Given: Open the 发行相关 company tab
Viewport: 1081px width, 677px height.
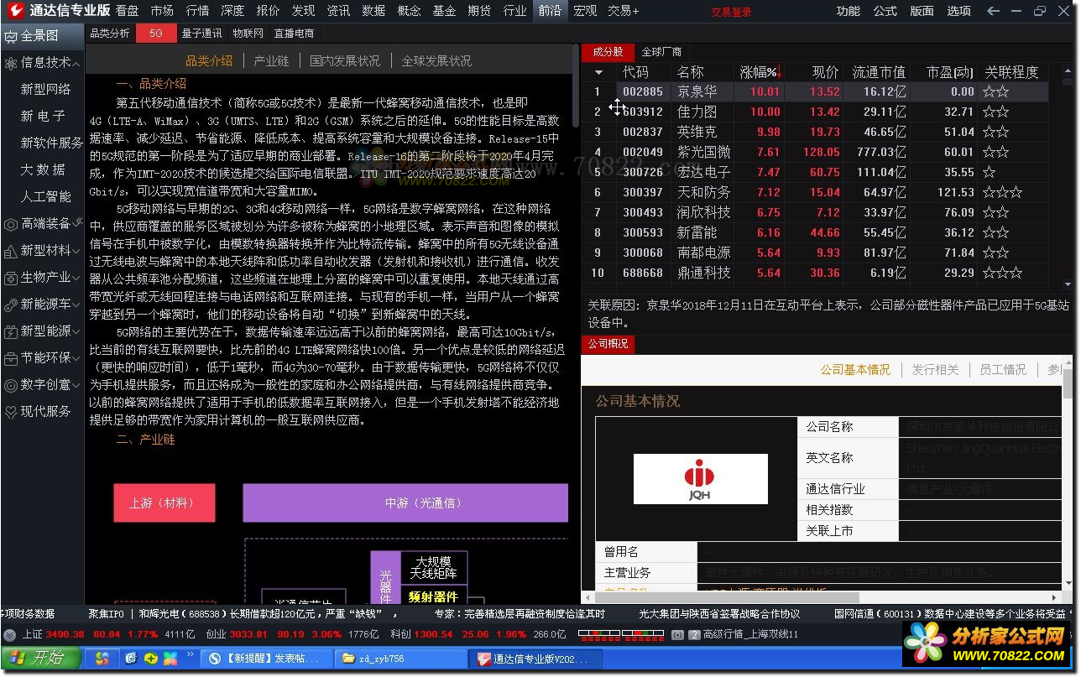Looking at the screenshot, I should [935, 369].
